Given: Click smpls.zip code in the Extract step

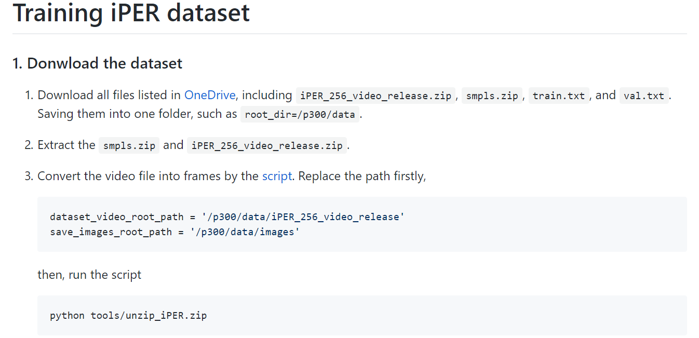Looking at the screenshot, I should click(x=129, y=146).
